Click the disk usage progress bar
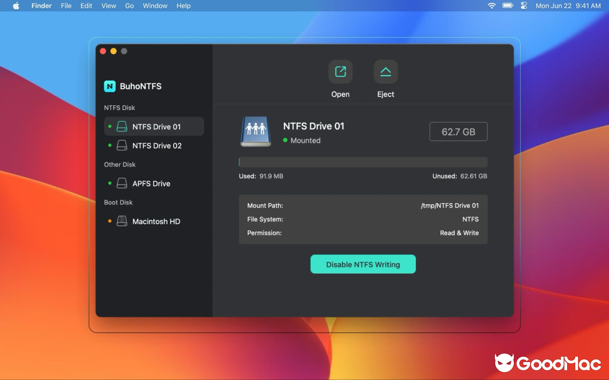609x380 pixels. 363,161
